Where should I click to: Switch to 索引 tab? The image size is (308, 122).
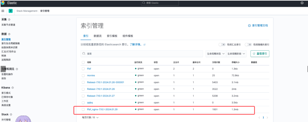click(x=85, y=36)
